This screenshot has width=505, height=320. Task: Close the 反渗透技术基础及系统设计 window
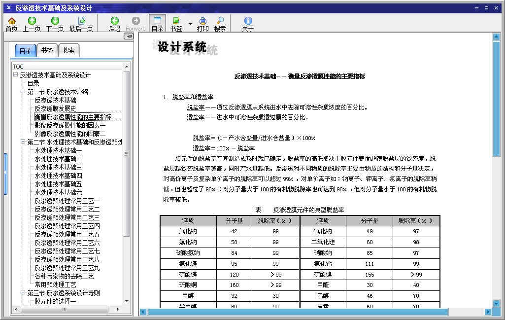(496, 8)
